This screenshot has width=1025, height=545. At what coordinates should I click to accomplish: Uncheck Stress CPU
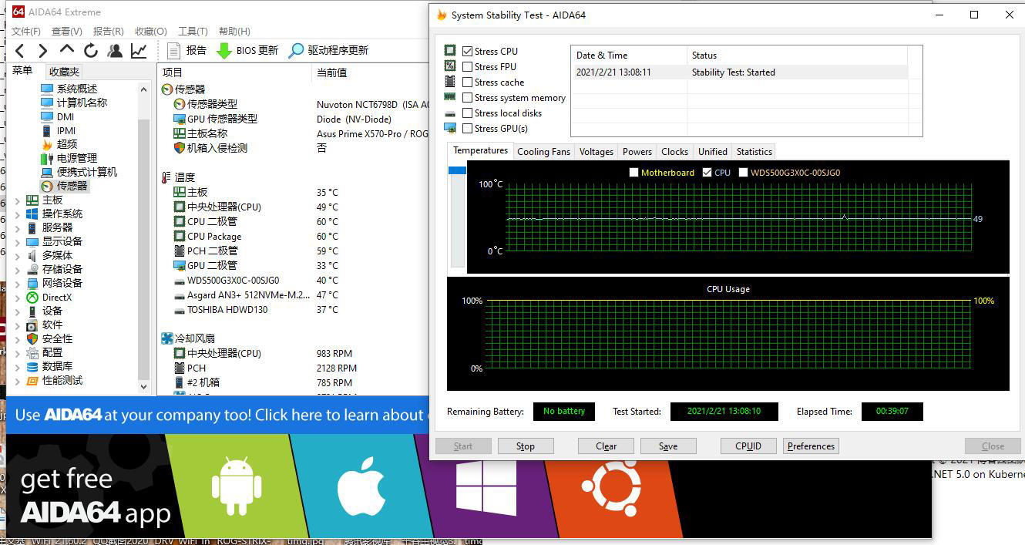pos(467,51)
